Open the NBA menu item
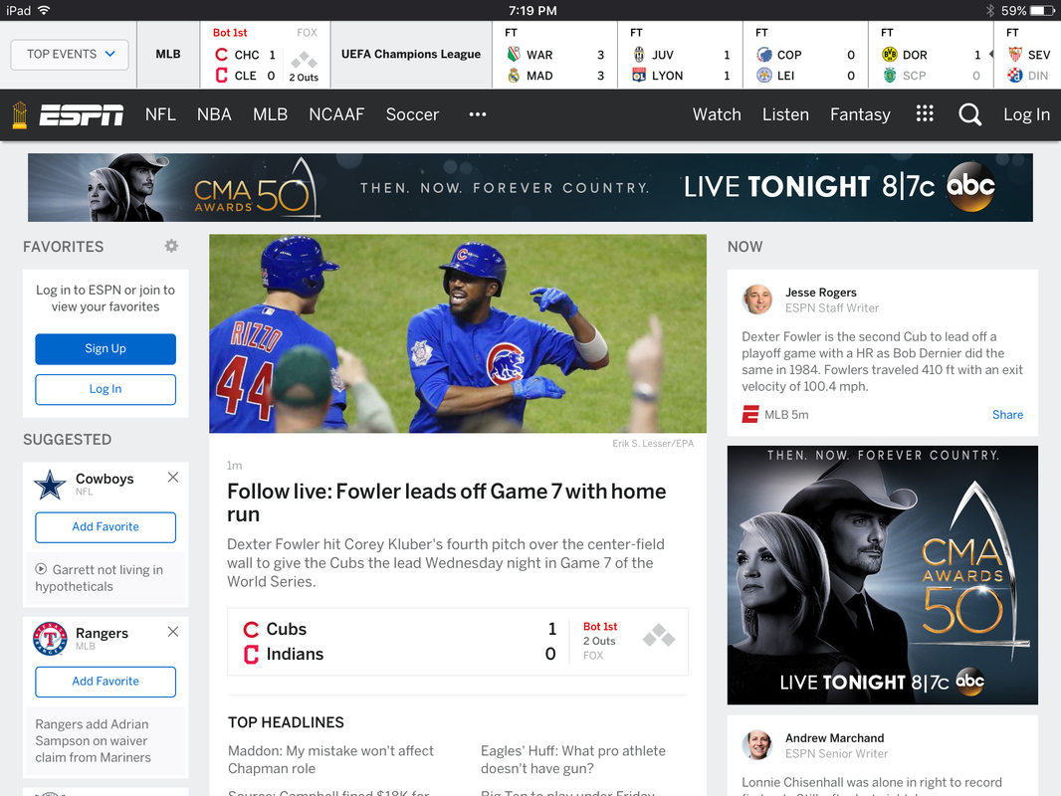Image resolution: width=1061 pixels, height=796 pixels. 215,114
